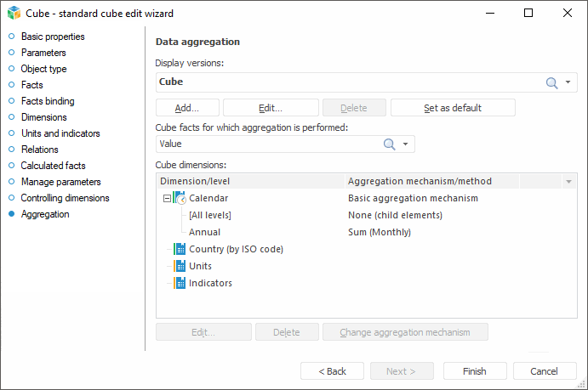Collapse the Calendar tree node

point(167,198)
